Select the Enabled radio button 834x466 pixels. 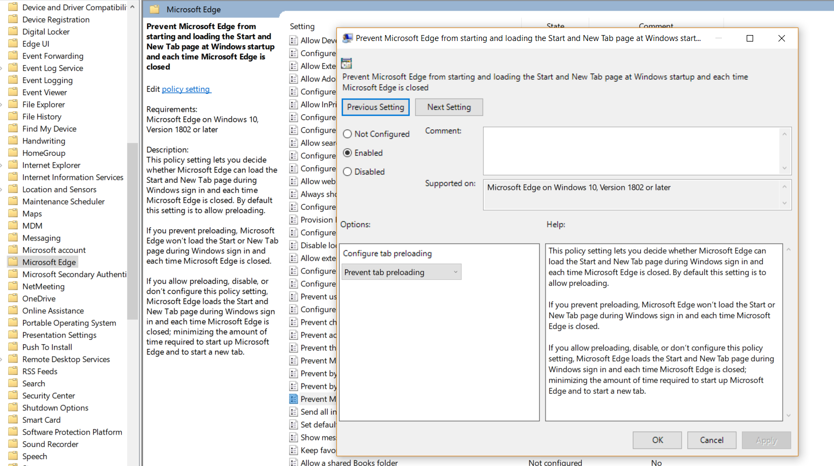pos(348,153)
